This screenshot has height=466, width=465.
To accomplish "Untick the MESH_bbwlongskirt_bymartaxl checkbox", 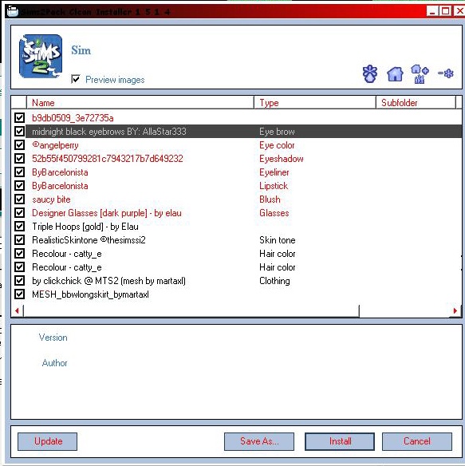I will pos(20,294).
